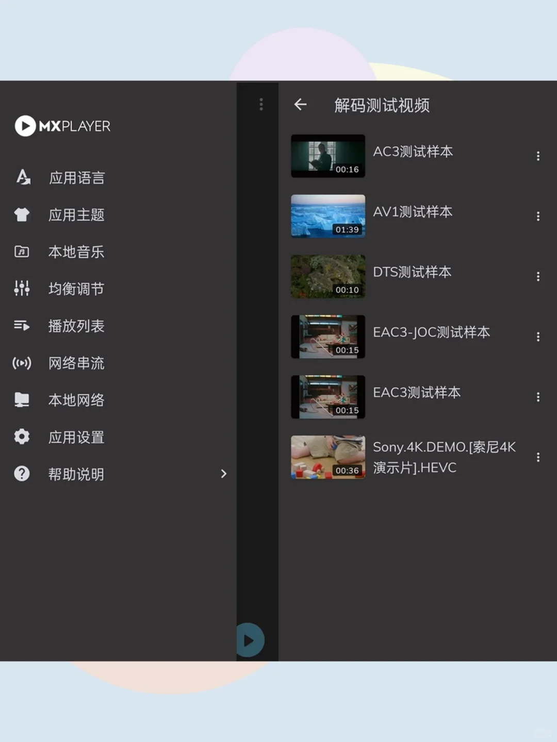Open the three-dot menu for AC3测试样本
Screen dimensions: 557x742
click(538, 156)
